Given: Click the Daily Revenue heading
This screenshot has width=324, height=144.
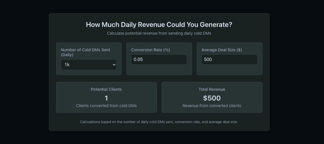Looking at the screenshot, I should click(x=159, y=25).
